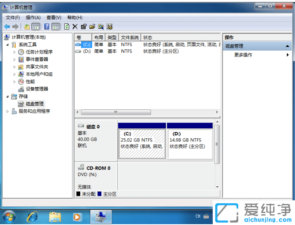Click the Explore magnifier toolbar icon
The image size is (295, 225).
[x=101, y=27]
